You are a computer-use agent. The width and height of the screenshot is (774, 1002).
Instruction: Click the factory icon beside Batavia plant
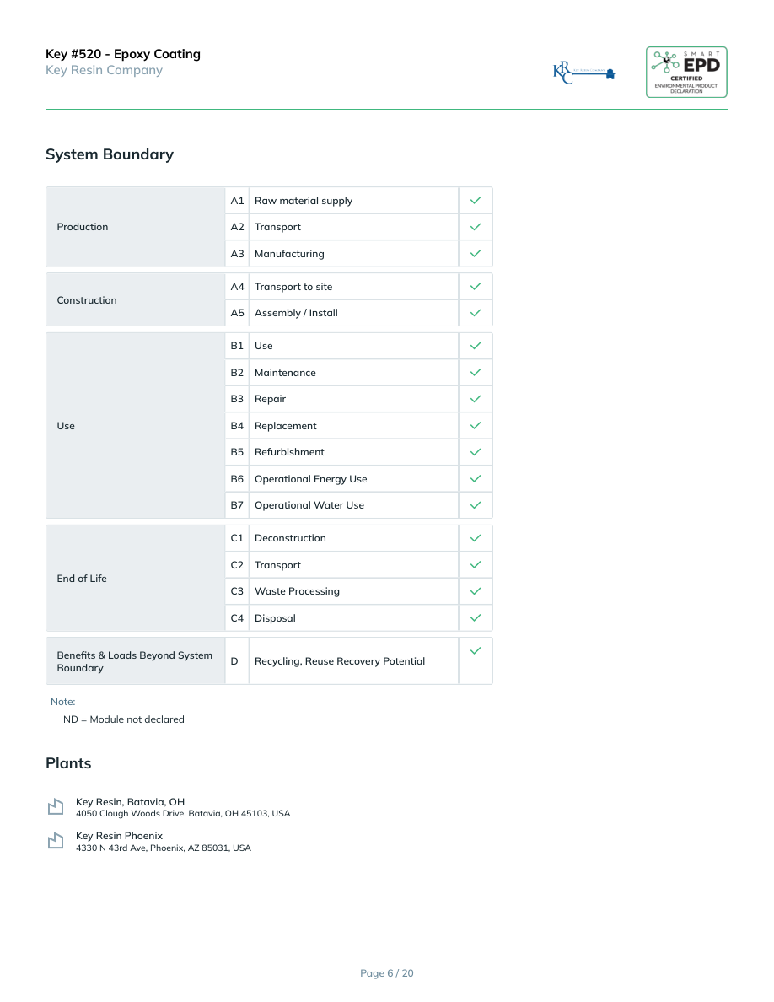point(56,807)
